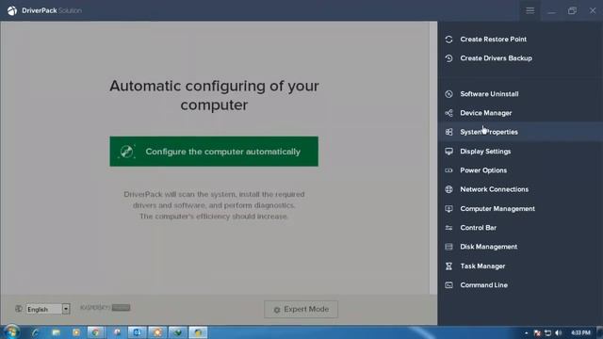This screenshot has width=603, height=339.
Task: Open the English language dropdown
Action: [x=48, y=309]
